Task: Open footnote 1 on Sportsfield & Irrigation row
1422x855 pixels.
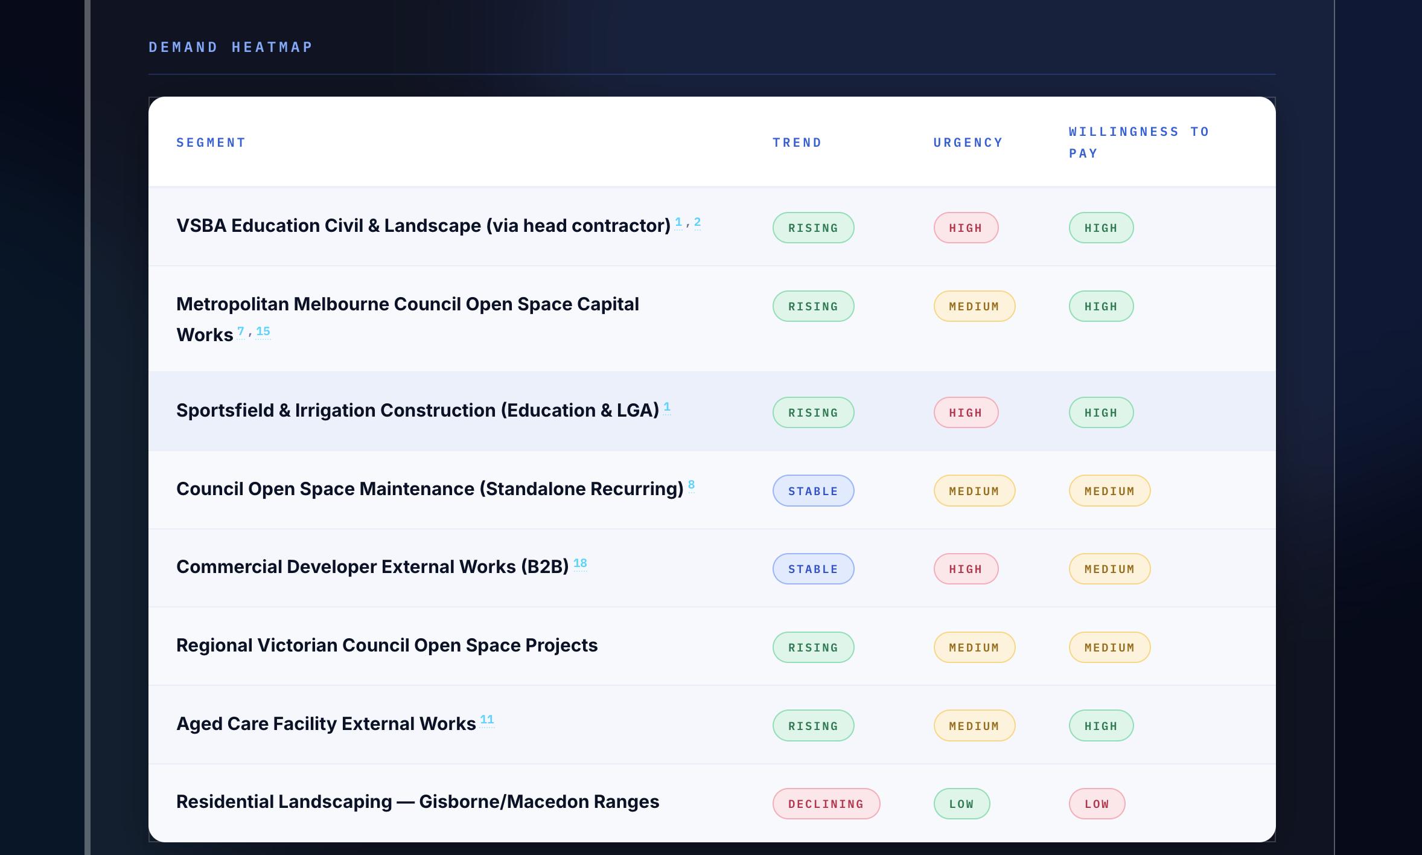Action: (667, 407)
